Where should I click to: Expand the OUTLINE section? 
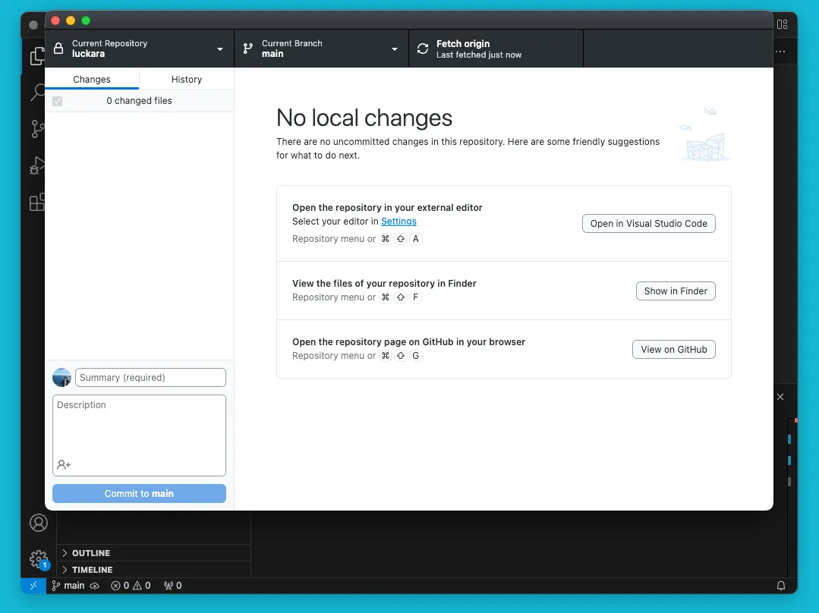[91, 553]
